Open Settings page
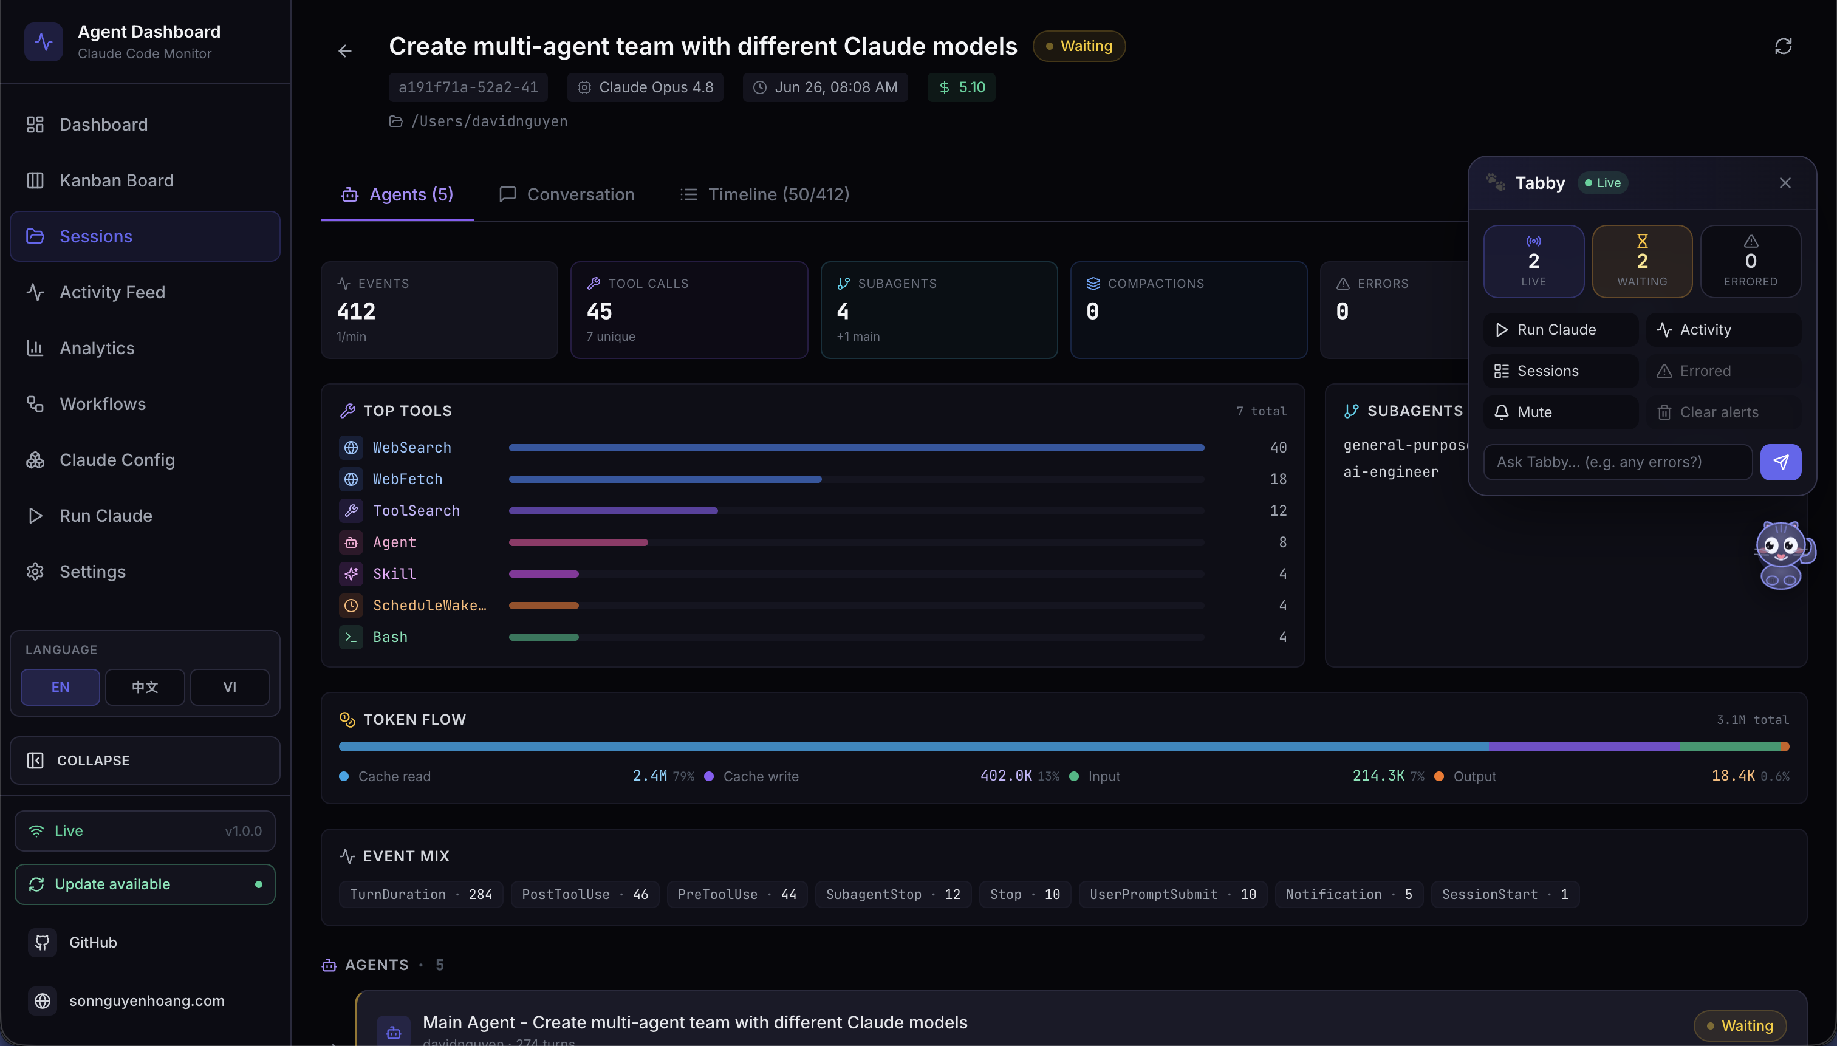1837x1046 pixels. pos(145,572)
